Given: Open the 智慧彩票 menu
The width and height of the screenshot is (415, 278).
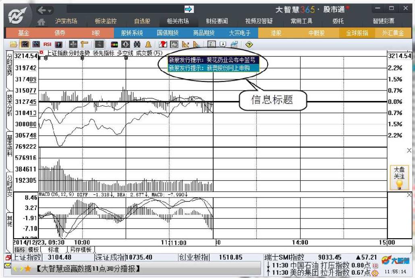Looking at the screenshot, I should coord(384,21).
